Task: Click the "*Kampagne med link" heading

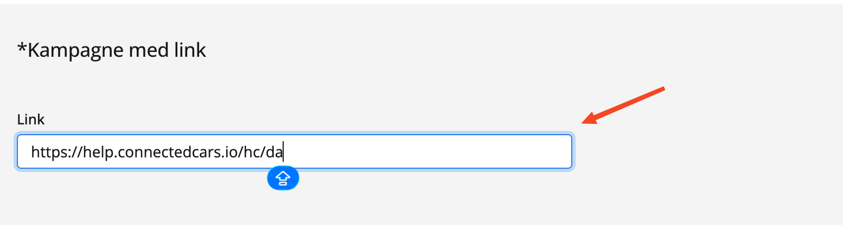Action: point(112,50)
